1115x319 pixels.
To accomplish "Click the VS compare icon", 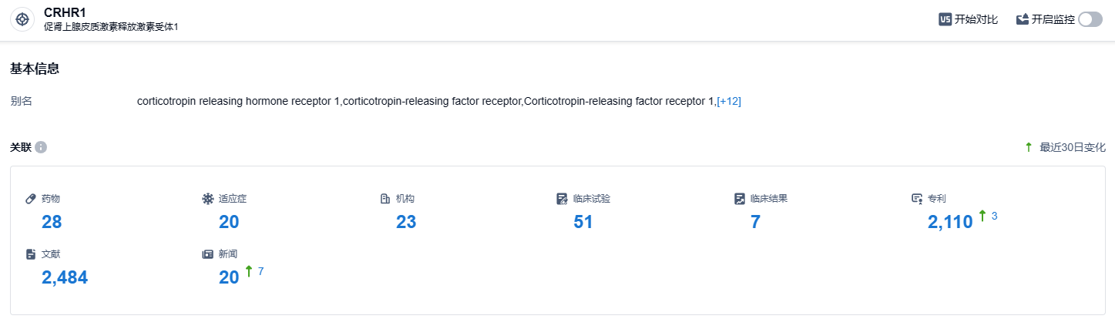I will click(x=945, y=20).
